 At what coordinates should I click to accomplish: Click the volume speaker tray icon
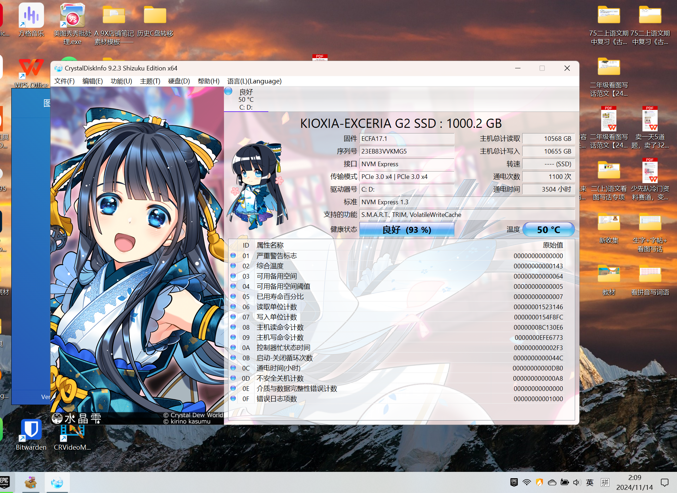tap(577, 482)
